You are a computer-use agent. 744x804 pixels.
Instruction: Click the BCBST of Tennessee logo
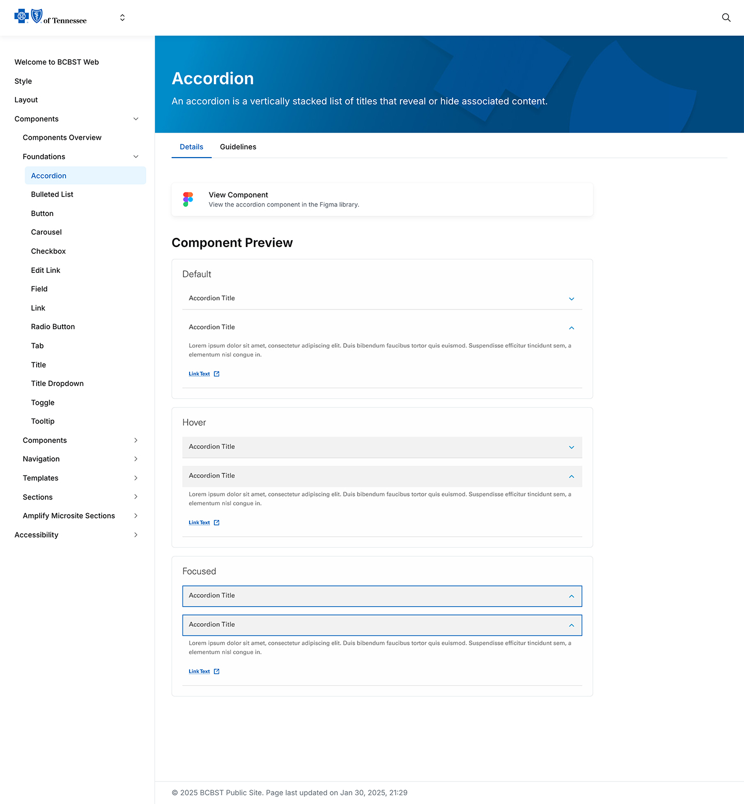(50, 17)
